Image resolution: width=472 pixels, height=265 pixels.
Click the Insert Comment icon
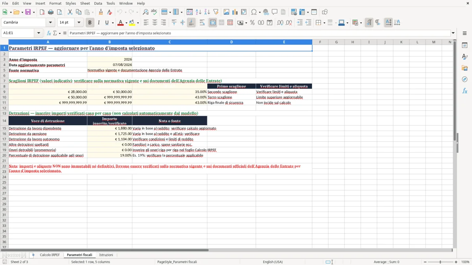[x=275, y=12]
